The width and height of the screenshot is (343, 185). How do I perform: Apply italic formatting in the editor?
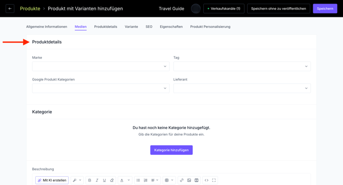(x=97, y=180)
